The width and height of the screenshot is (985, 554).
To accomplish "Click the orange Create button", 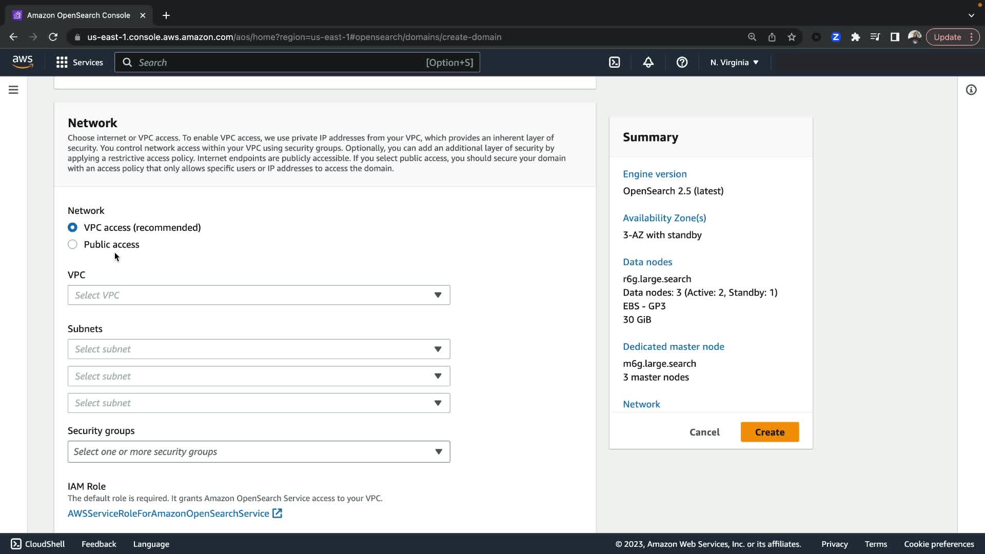I will click(x=770, y=432).
